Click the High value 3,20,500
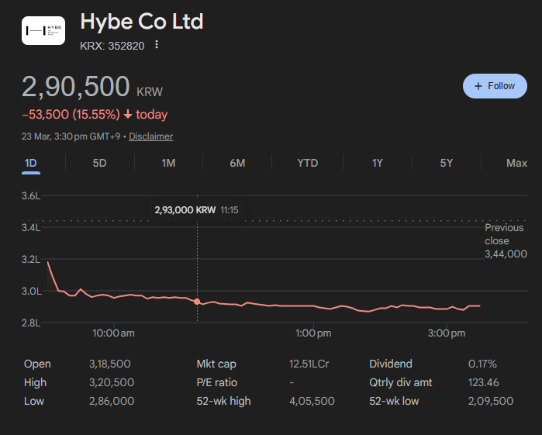The image size is (542, 435). coord(112,382)
